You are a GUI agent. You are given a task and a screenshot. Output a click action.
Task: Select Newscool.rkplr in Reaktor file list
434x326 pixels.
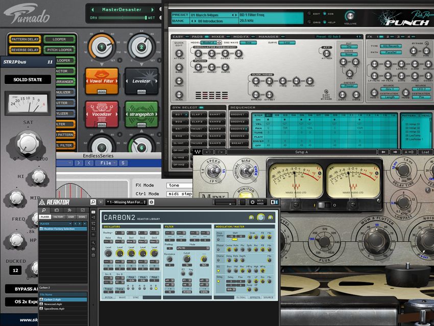click(63, 304)
